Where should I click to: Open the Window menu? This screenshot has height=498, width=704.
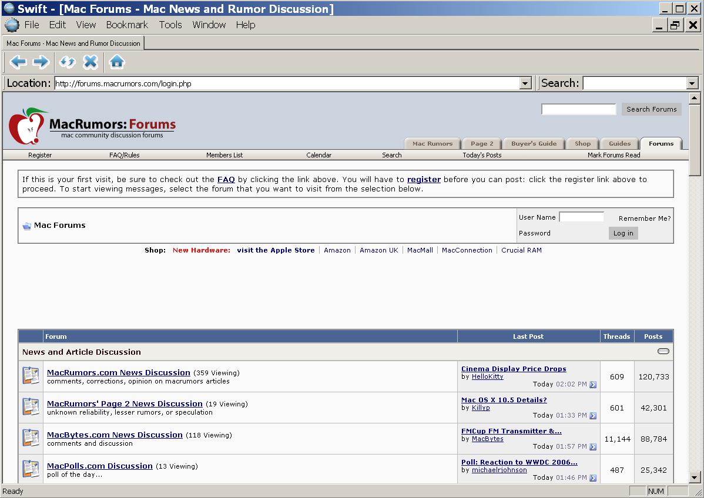(x=209, y=25)
